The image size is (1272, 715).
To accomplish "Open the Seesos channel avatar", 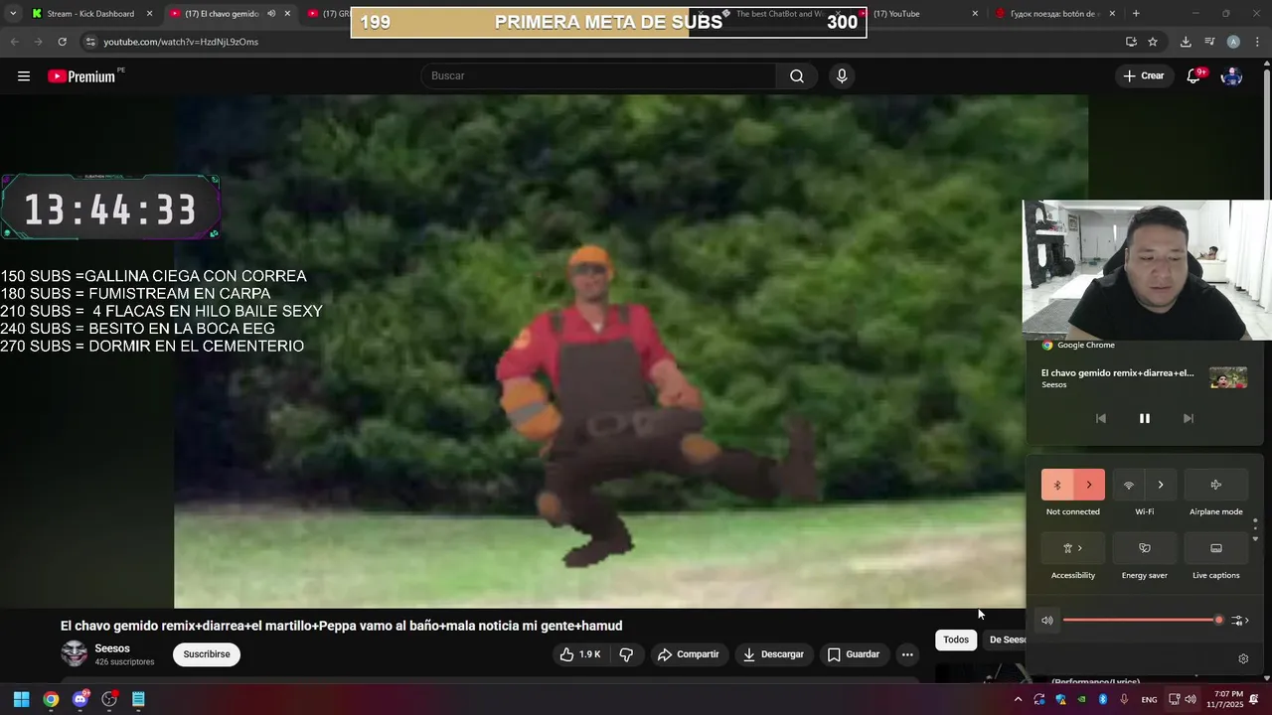I will (75, 653).
